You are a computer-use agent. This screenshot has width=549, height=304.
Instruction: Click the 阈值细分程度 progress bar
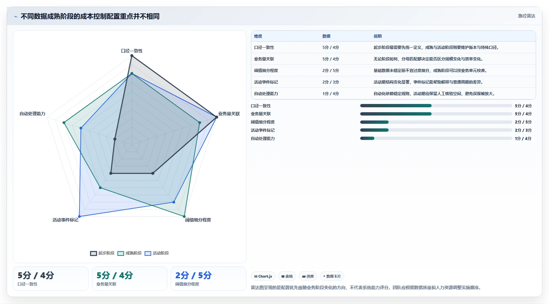tap(436, 122)
